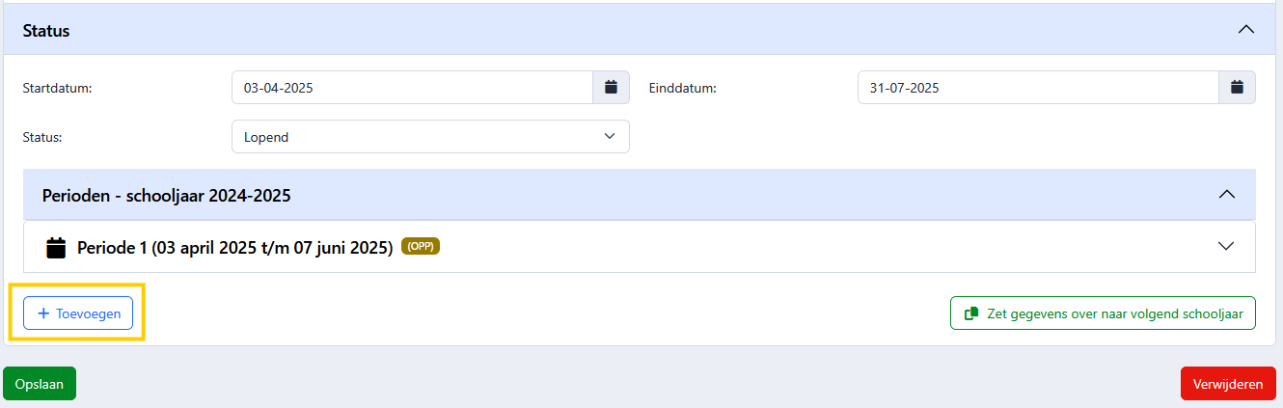Click the Toevoegen button
This screenshot has width=1283, height=408.
pyautogui.click(x=78, y=313)
